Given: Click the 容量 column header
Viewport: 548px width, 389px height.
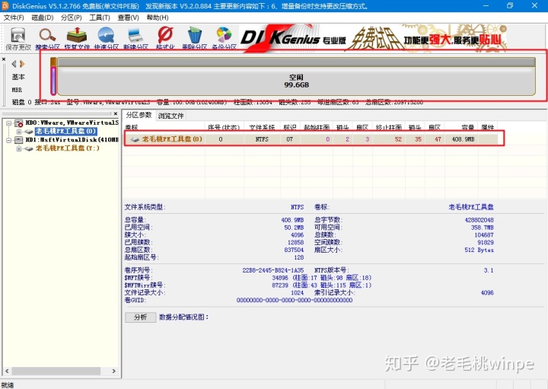Looking at the screenshot, I should (461, 127).
